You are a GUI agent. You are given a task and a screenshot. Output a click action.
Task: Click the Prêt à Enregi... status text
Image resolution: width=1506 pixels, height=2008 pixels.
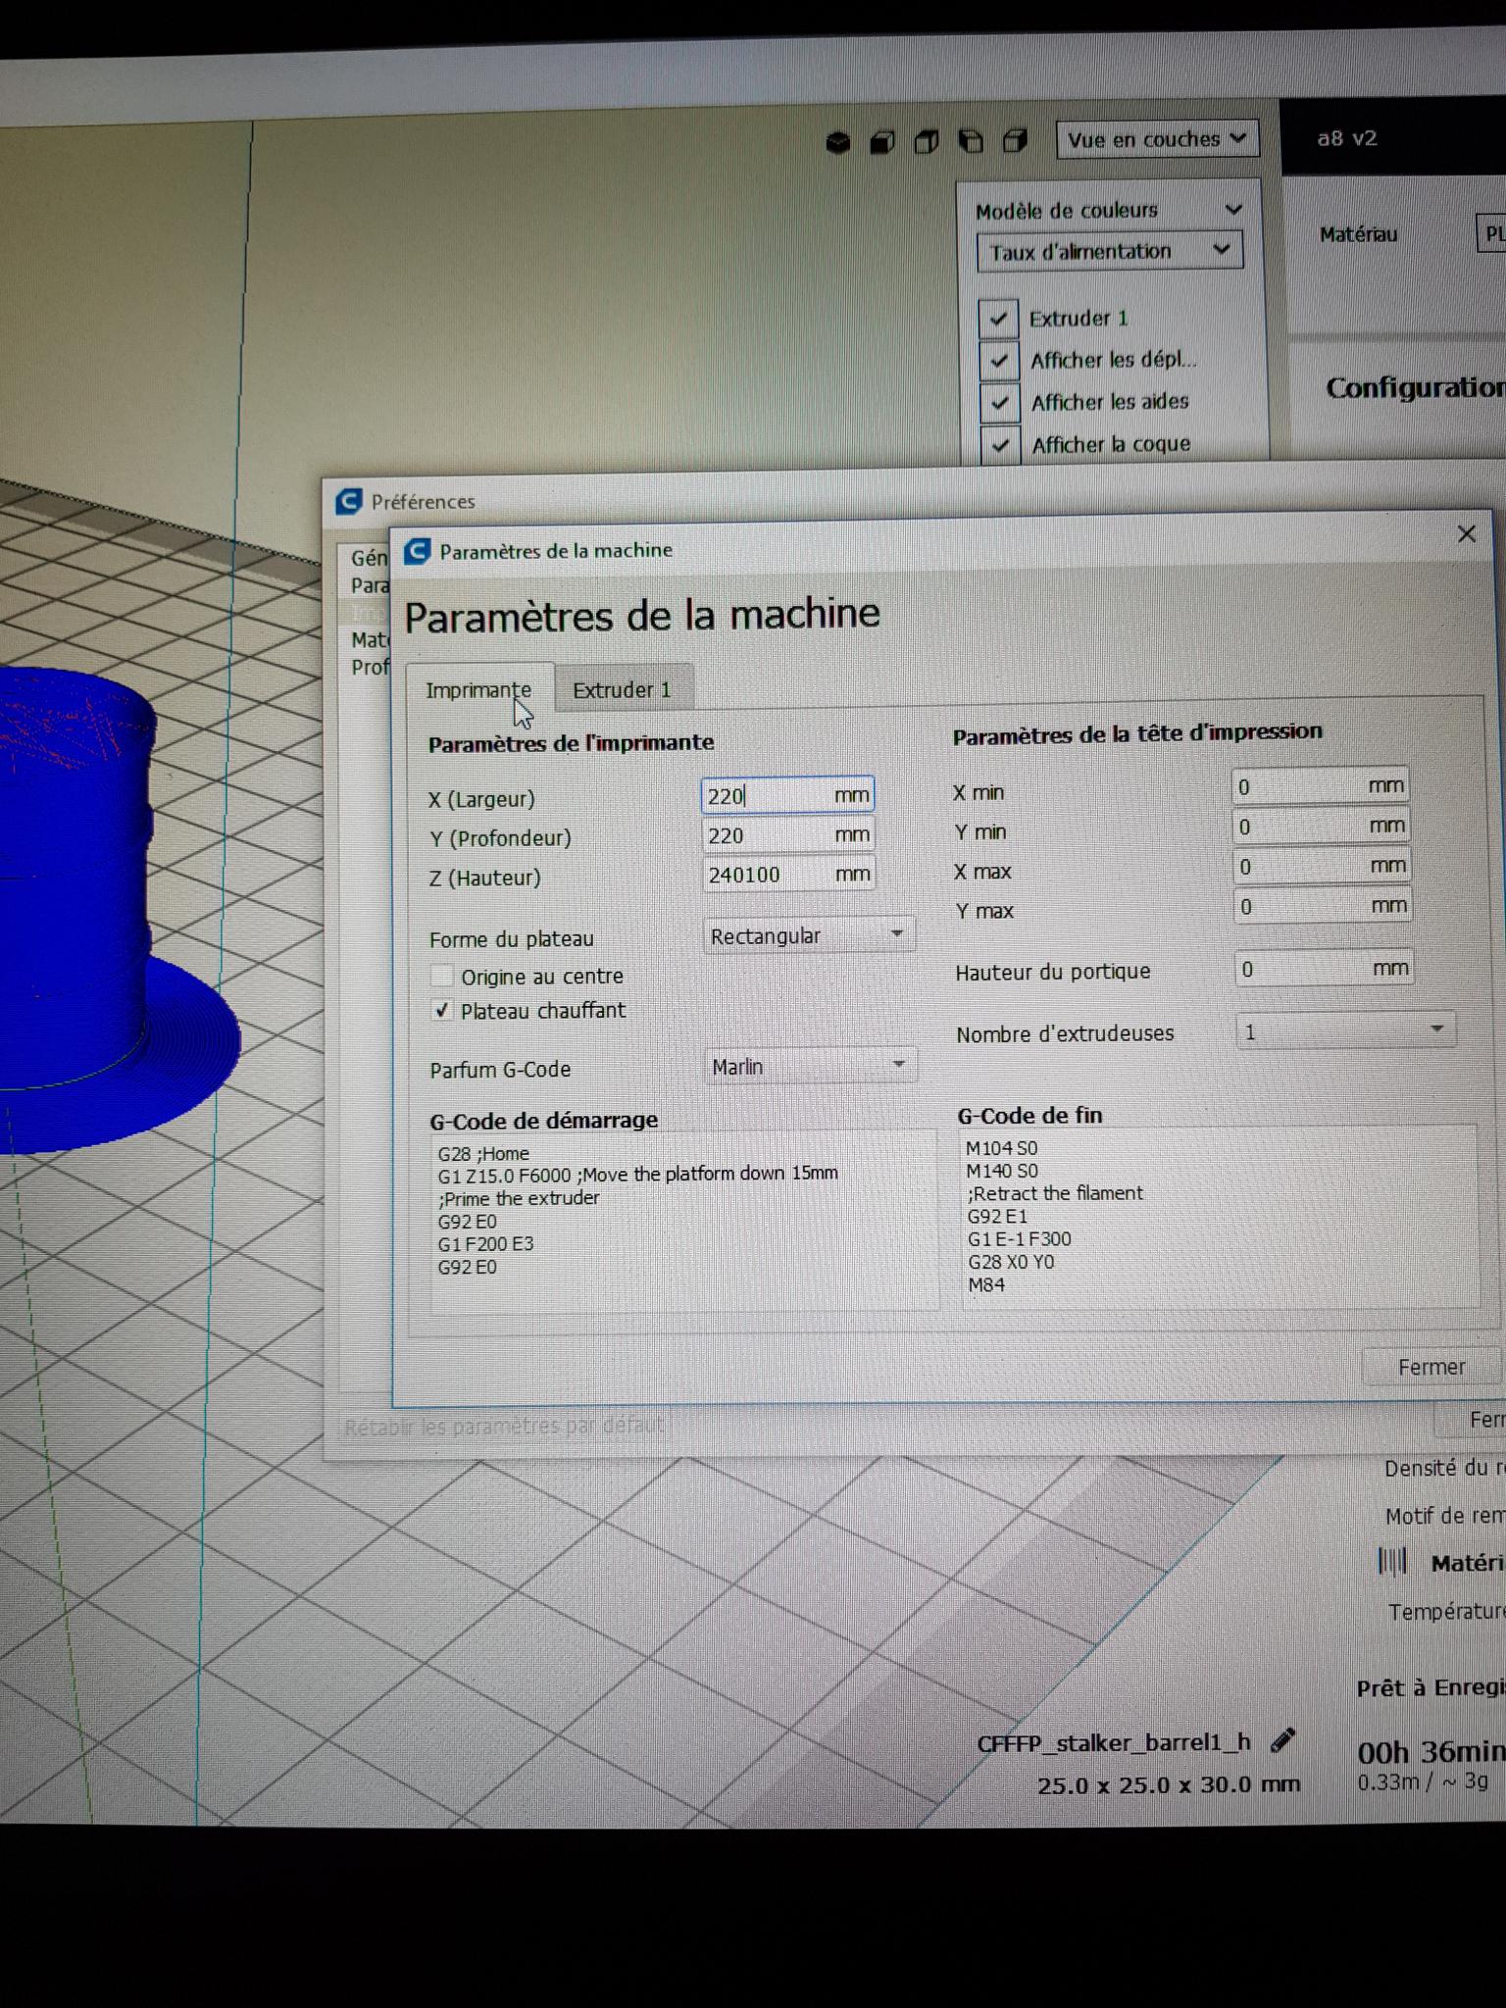(x=1431, y=1688)
